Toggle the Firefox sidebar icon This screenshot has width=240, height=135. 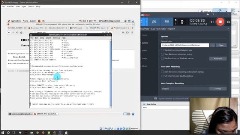point(127,33)
